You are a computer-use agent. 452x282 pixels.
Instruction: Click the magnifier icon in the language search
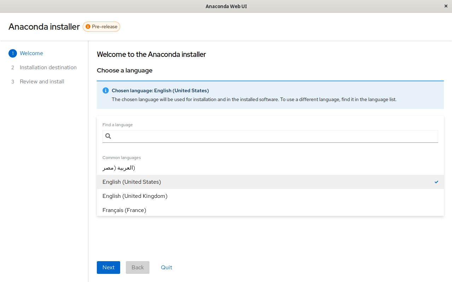tap(108, 136)
